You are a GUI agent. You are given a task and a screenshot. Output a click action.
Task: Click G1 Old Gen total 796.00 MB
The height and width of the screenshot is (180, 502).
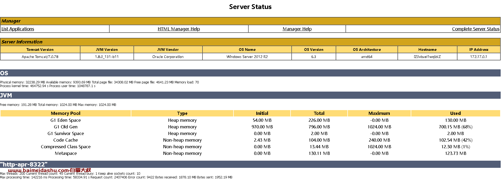[319, 127]
